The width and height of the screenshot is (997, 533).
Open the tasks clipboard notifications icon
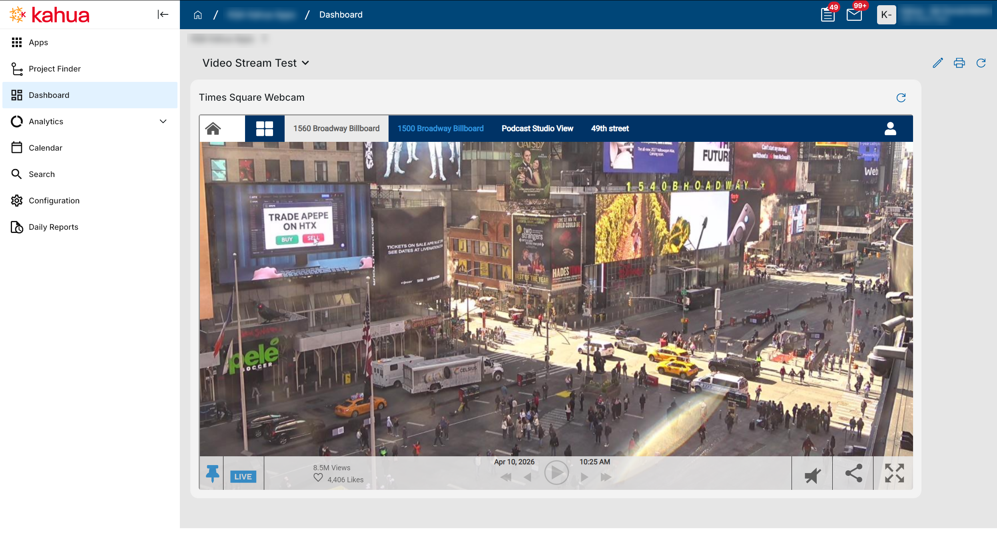(x=828, y=15)
